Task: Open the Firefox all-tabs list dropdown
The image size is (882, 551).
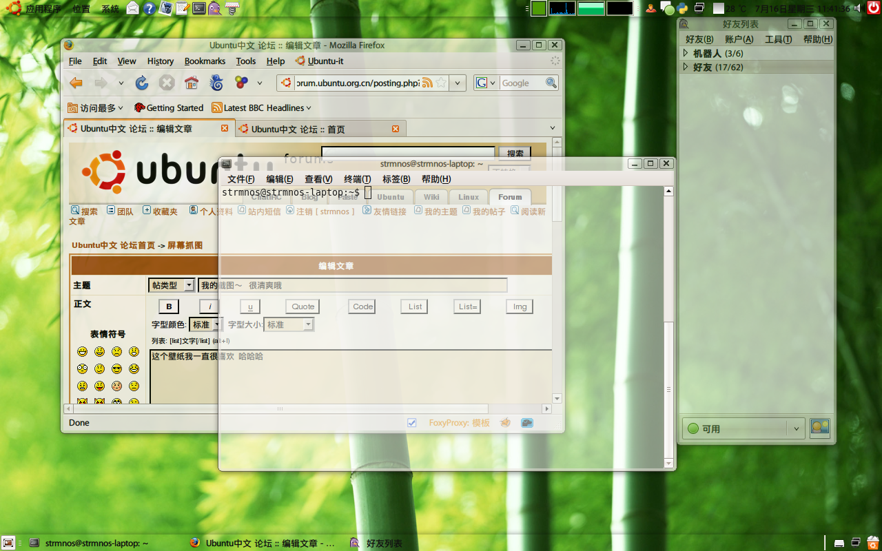Action: tap(553, 128)
